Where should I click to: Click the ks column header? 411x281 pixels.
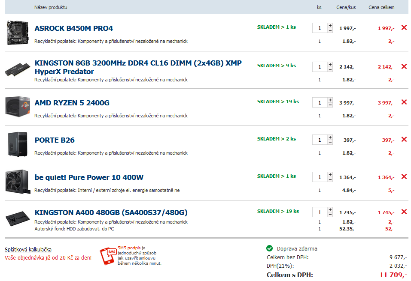click(x=319, y=7)
